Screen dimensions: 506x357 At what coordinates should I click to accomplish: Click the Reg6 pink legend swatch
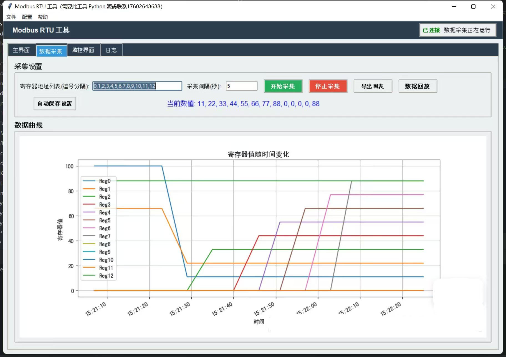click(89, 228)
